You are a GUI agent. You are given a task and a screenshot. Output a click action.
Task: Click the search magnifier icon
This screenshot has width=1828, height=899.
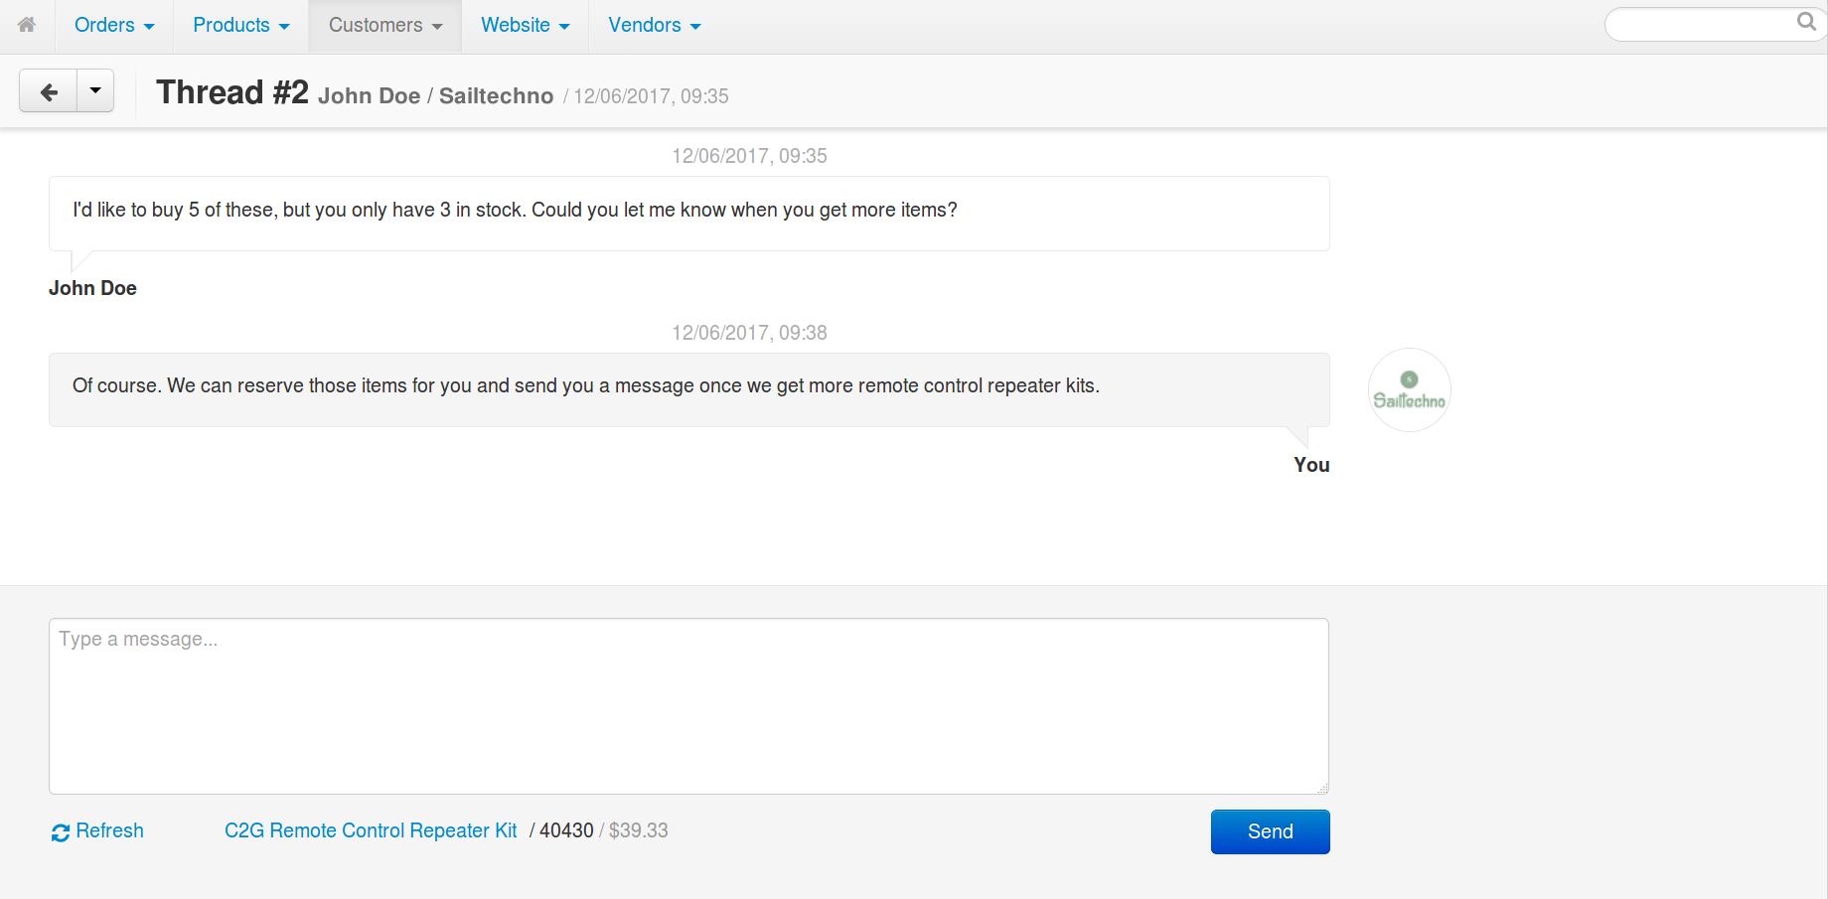[1806, 22]
